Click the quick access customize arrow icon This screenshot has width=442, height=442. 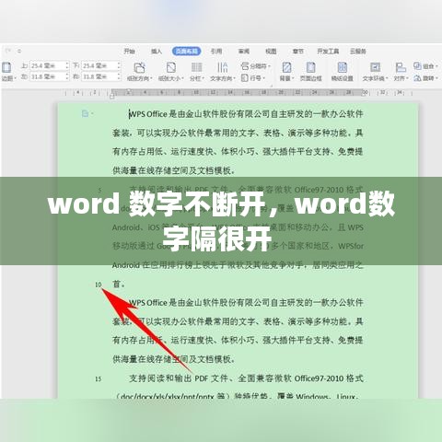19,51
